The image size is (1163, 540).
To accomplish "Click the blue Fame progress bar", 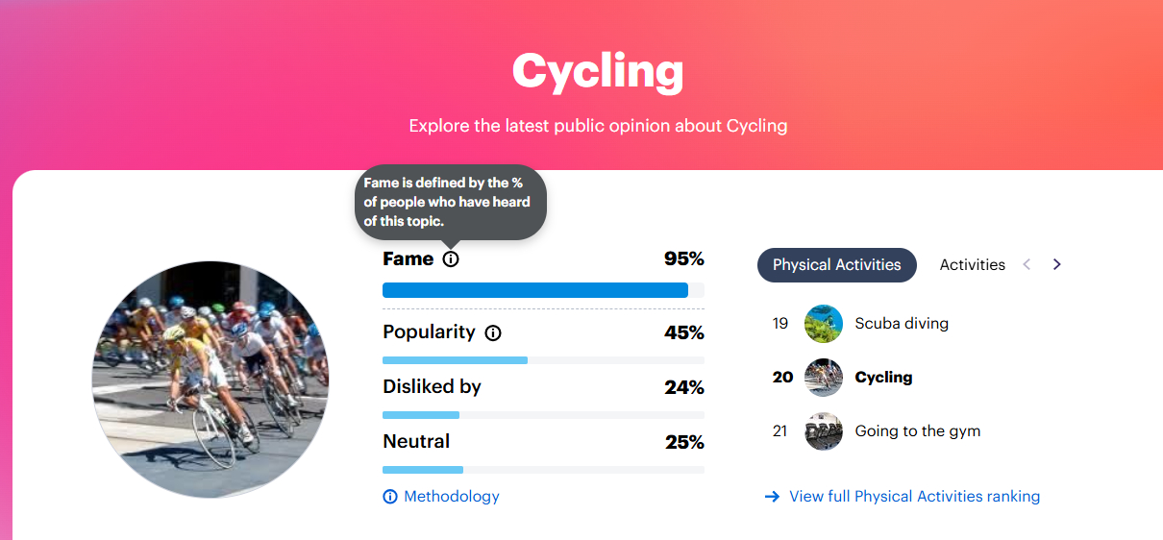I will click(x=534, y=290).
